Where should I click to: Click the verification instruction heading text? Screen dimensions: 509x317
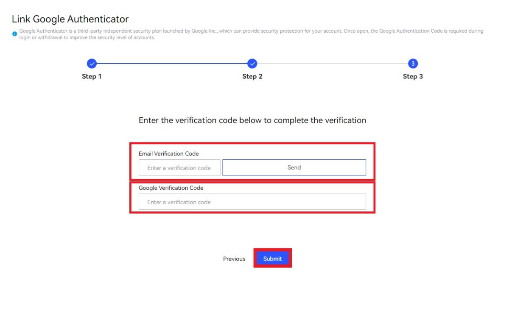252,120
